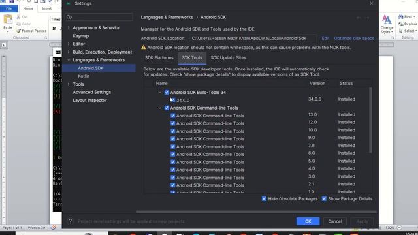Uncheck Command-line Tools version 5.0
The image size is (418, 235).
click(172, 162)
